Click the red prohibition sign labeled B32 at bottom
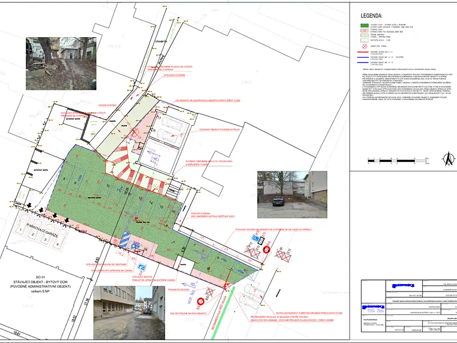 [x=201, y=301]
